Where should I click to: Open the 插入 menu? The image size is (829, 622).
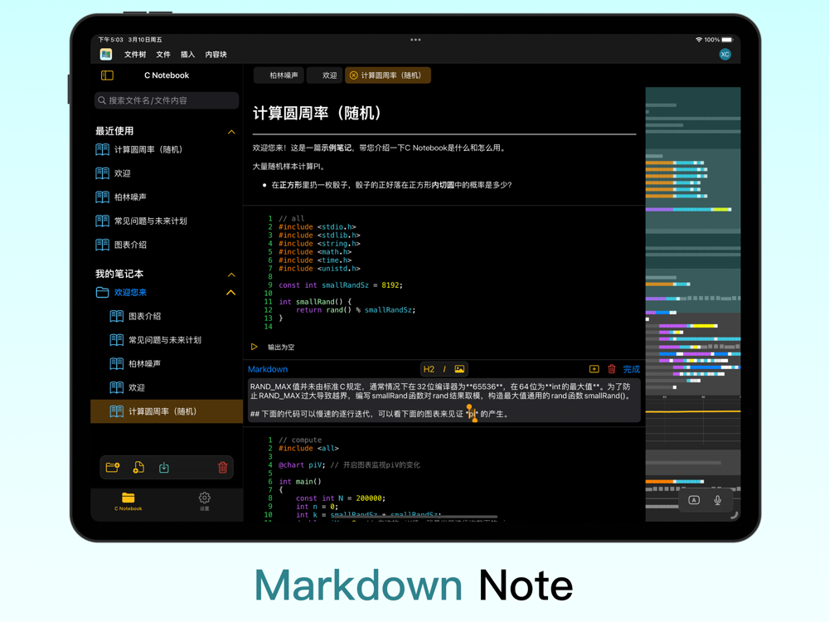(187, 55)
